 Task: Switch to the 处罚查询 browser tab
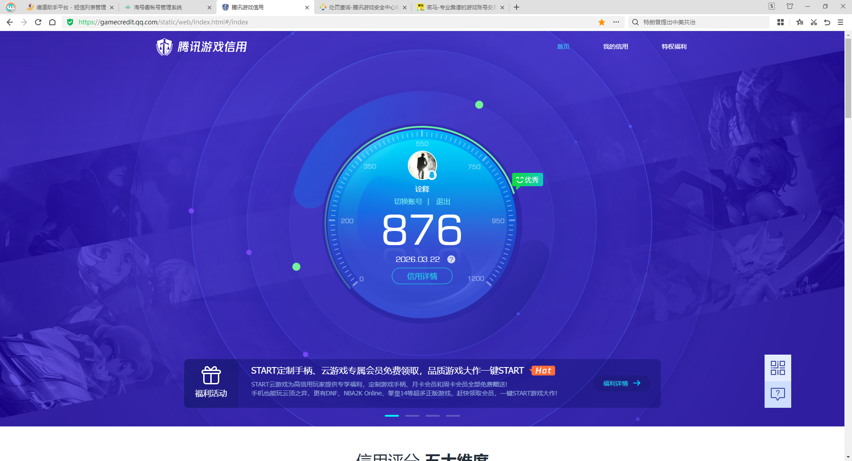click(x=362, y=7)
